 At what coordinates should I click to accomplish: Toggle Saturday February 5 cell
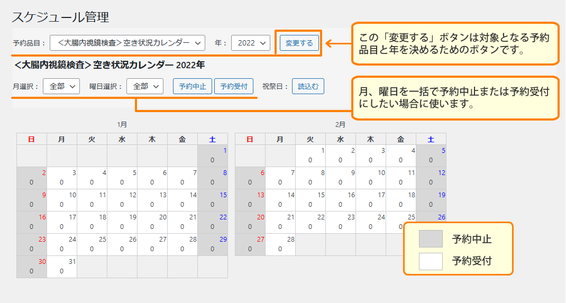tap(431, 155)
